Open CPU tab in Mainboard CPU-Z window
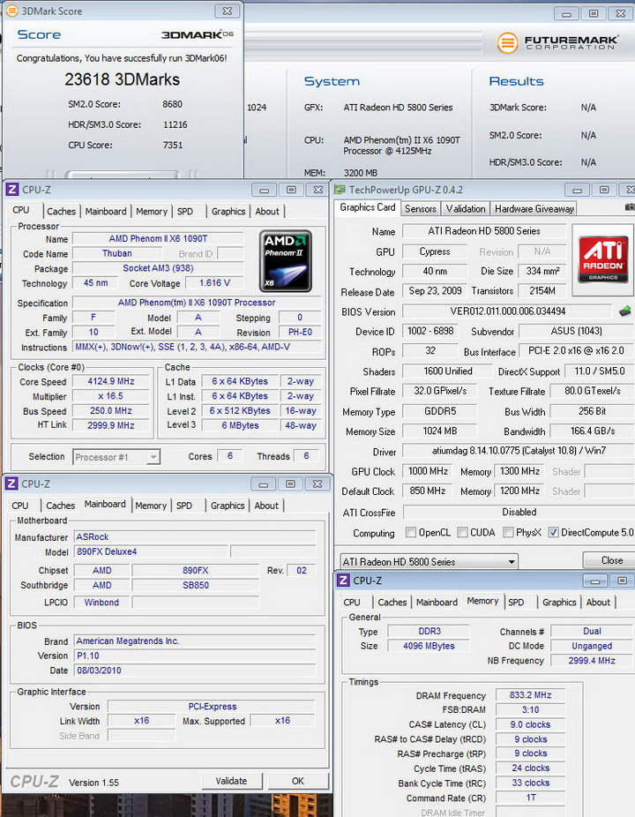The width and height of the screenshot is (635, 817). 20,506
